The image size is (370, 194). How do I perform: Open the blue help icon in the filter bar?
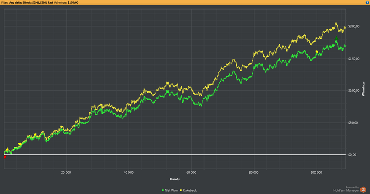click(367, 2)
